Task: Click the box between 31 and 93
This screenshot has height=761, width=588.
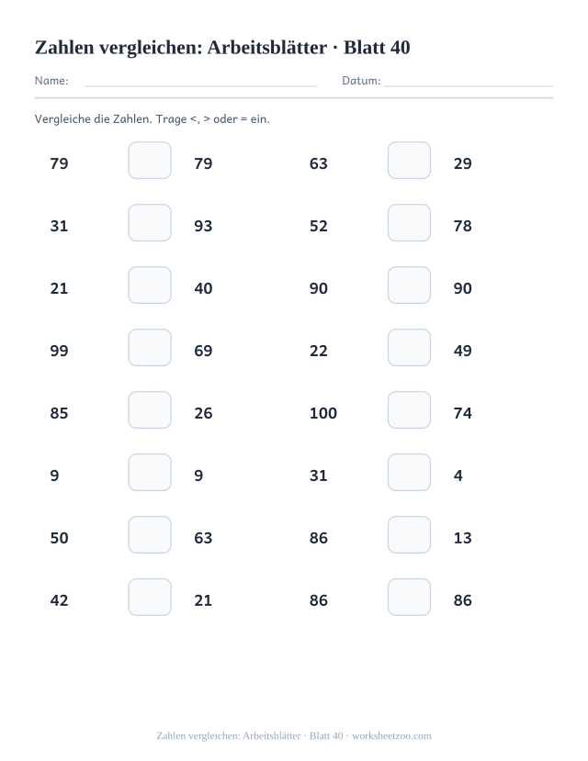Action: [150, 223]
